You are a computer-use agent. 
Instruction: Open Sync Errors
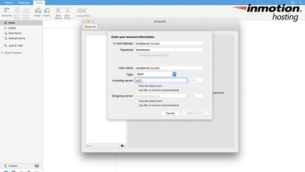(67, 13)
